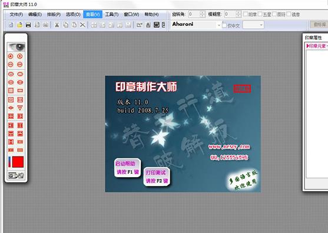Screen dimensions: 328x233
Task: Open the 文件(F) menu
Action: (16, 15)
